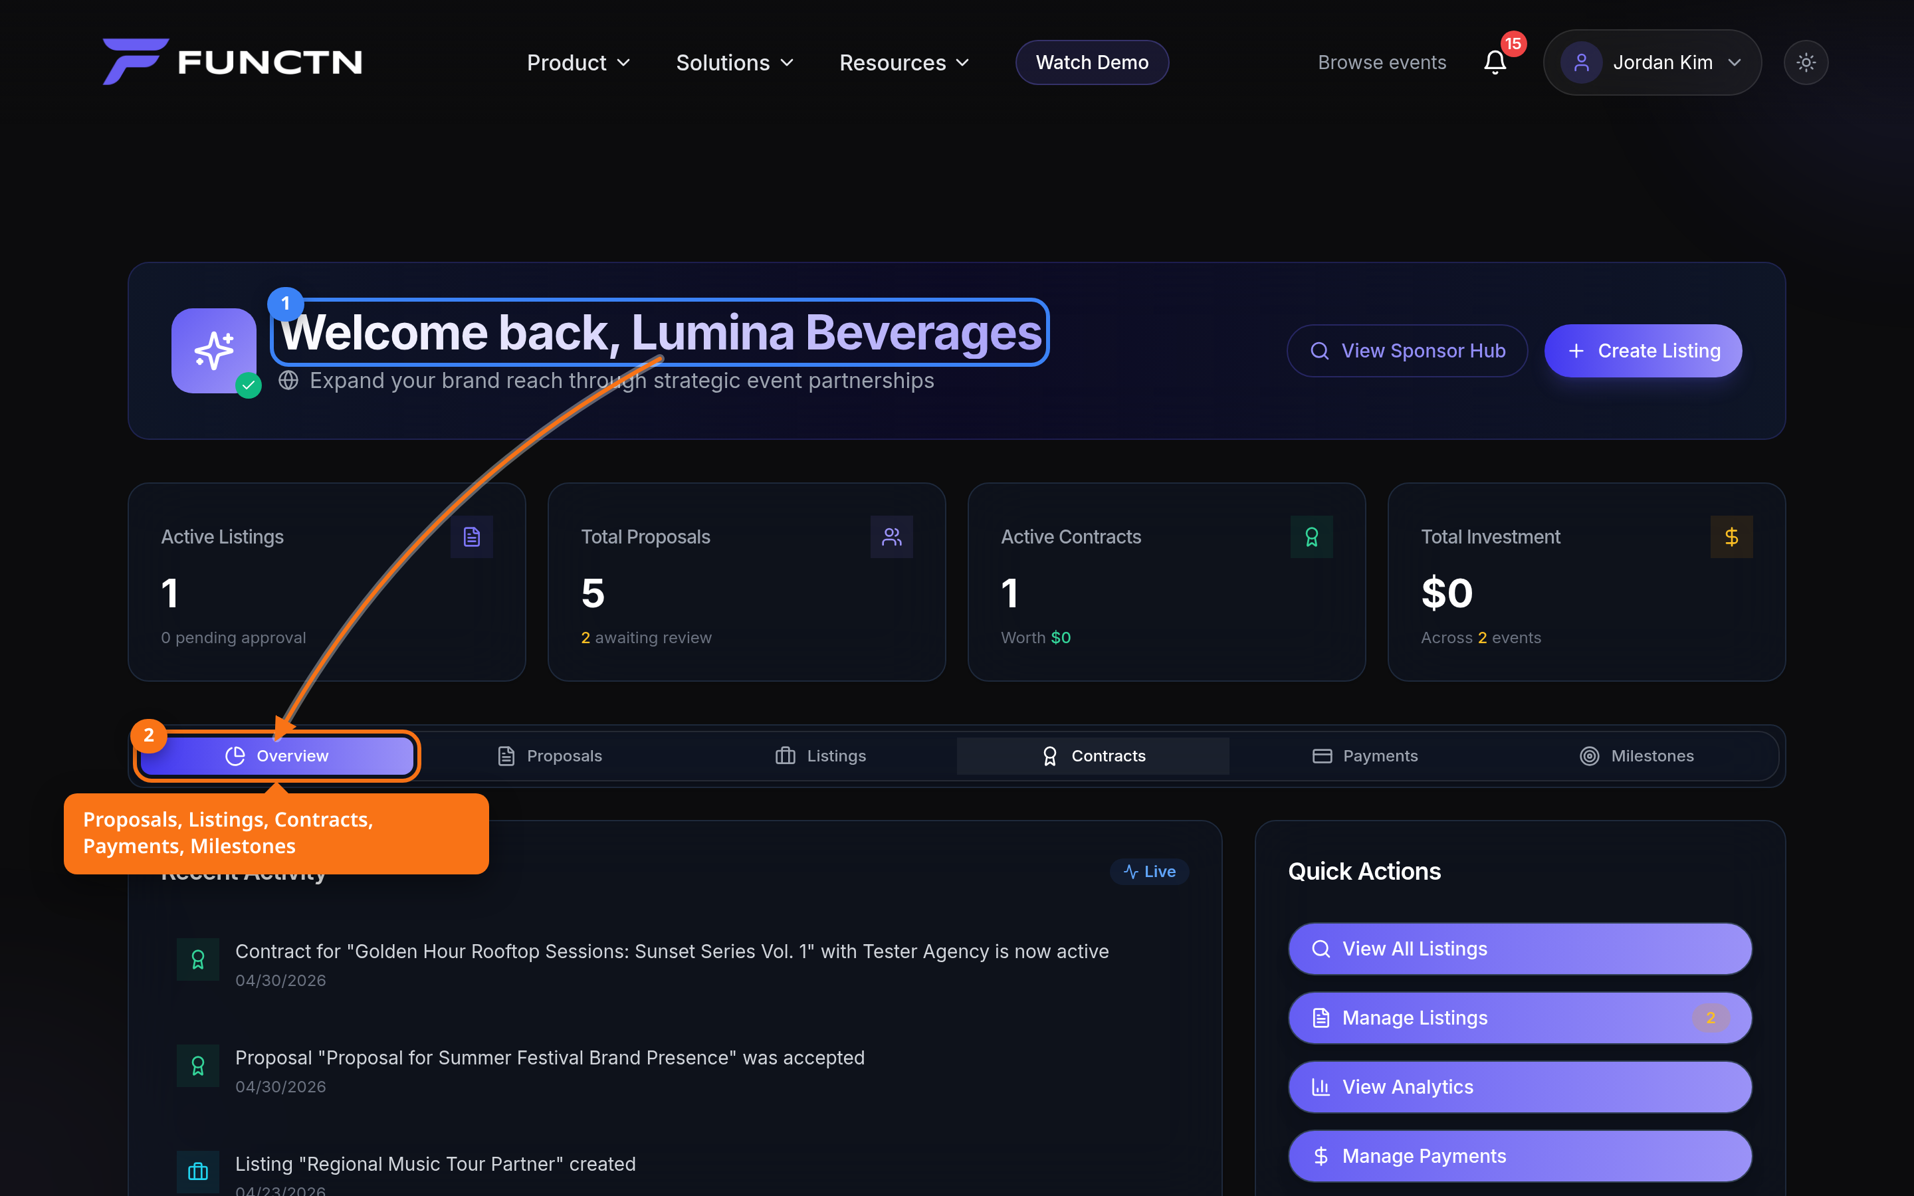The height and width of the screenshot is (1196, 1914).
Task: Switch to the Overview tab
Action: pos(277,756)
